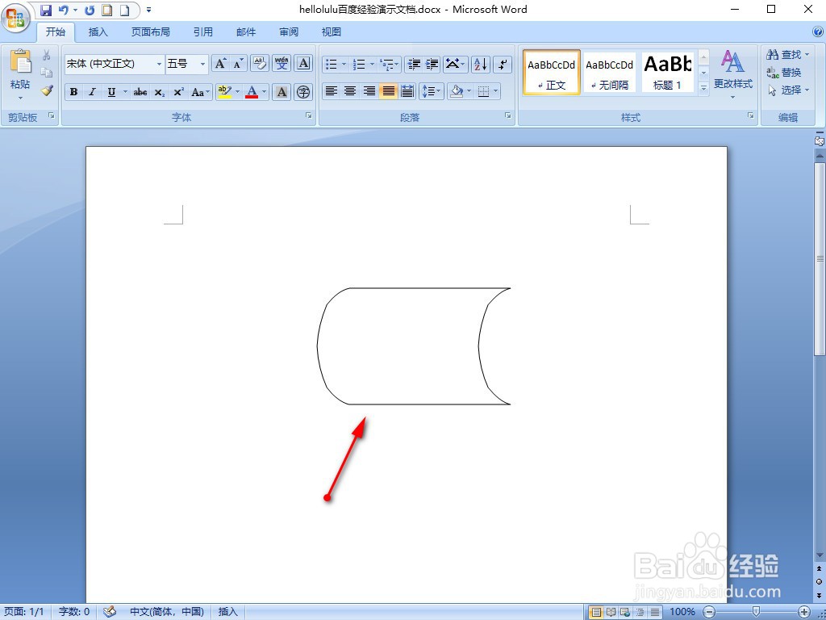Grow font size button
The height and width of the screenshot is (620, 826).
220,64
